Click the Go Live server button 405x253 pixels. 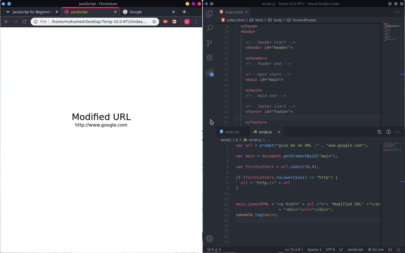click(376, 250)
